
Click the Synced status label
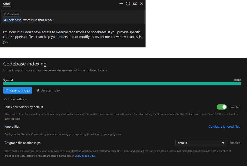(x=8, y=80)
